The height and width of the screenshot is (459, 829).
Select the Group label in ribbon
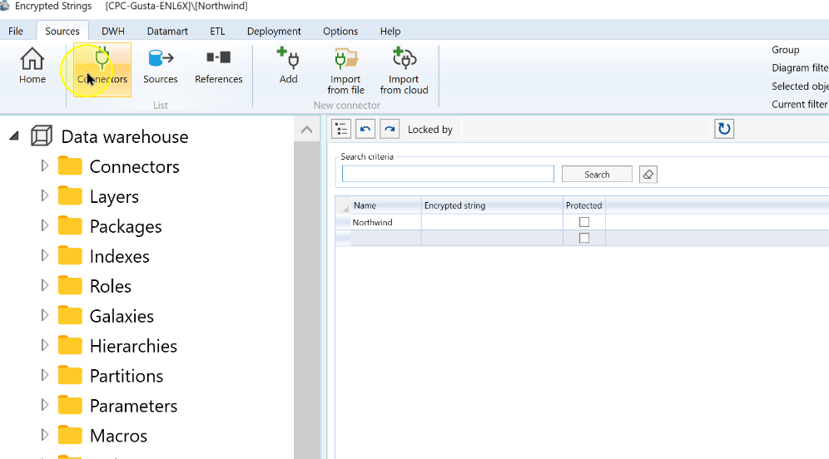pos(786,50)
